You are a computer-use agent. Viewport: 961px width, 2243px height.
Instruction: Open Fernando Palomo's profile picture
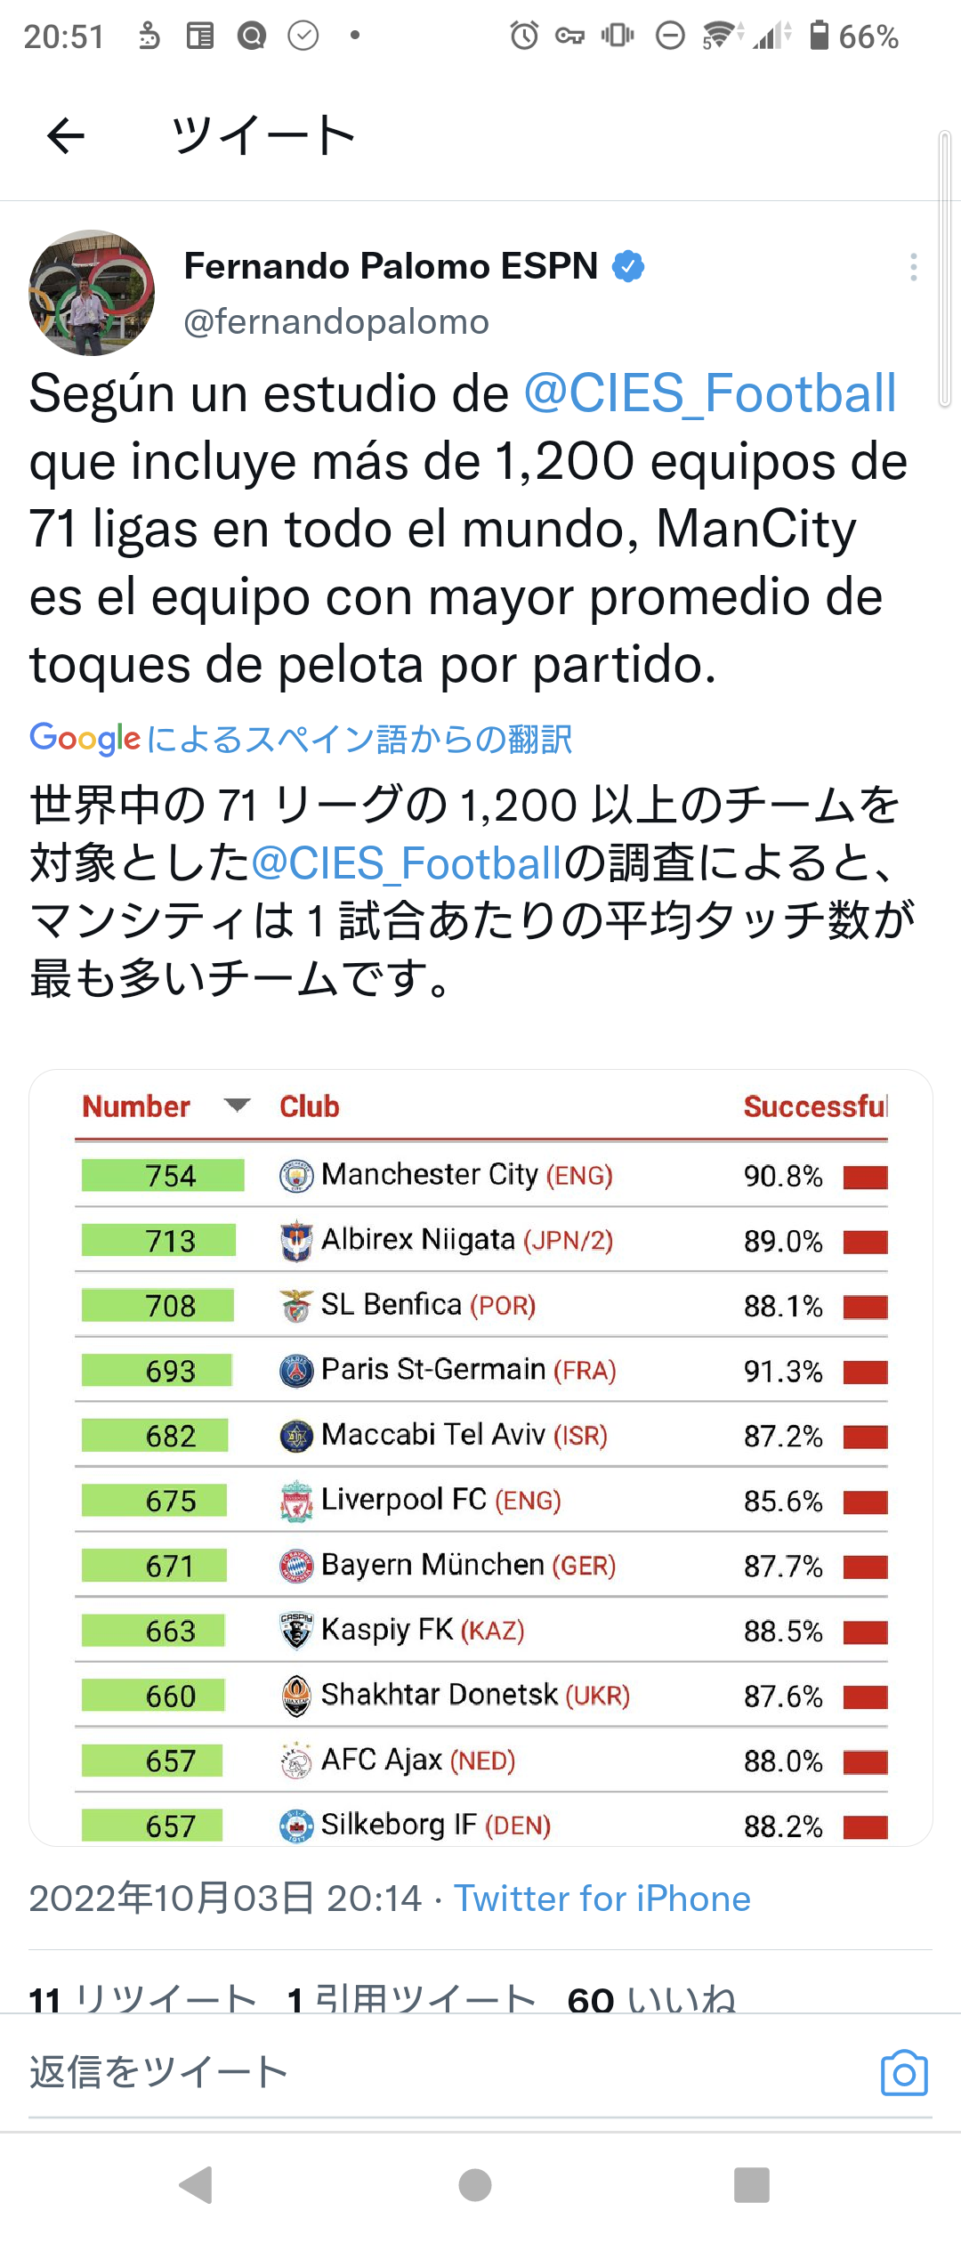click(92, 293)
